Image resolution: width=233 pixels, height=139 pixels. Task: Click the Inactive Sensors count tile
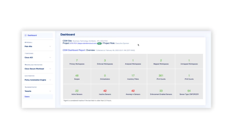(105, 92)
